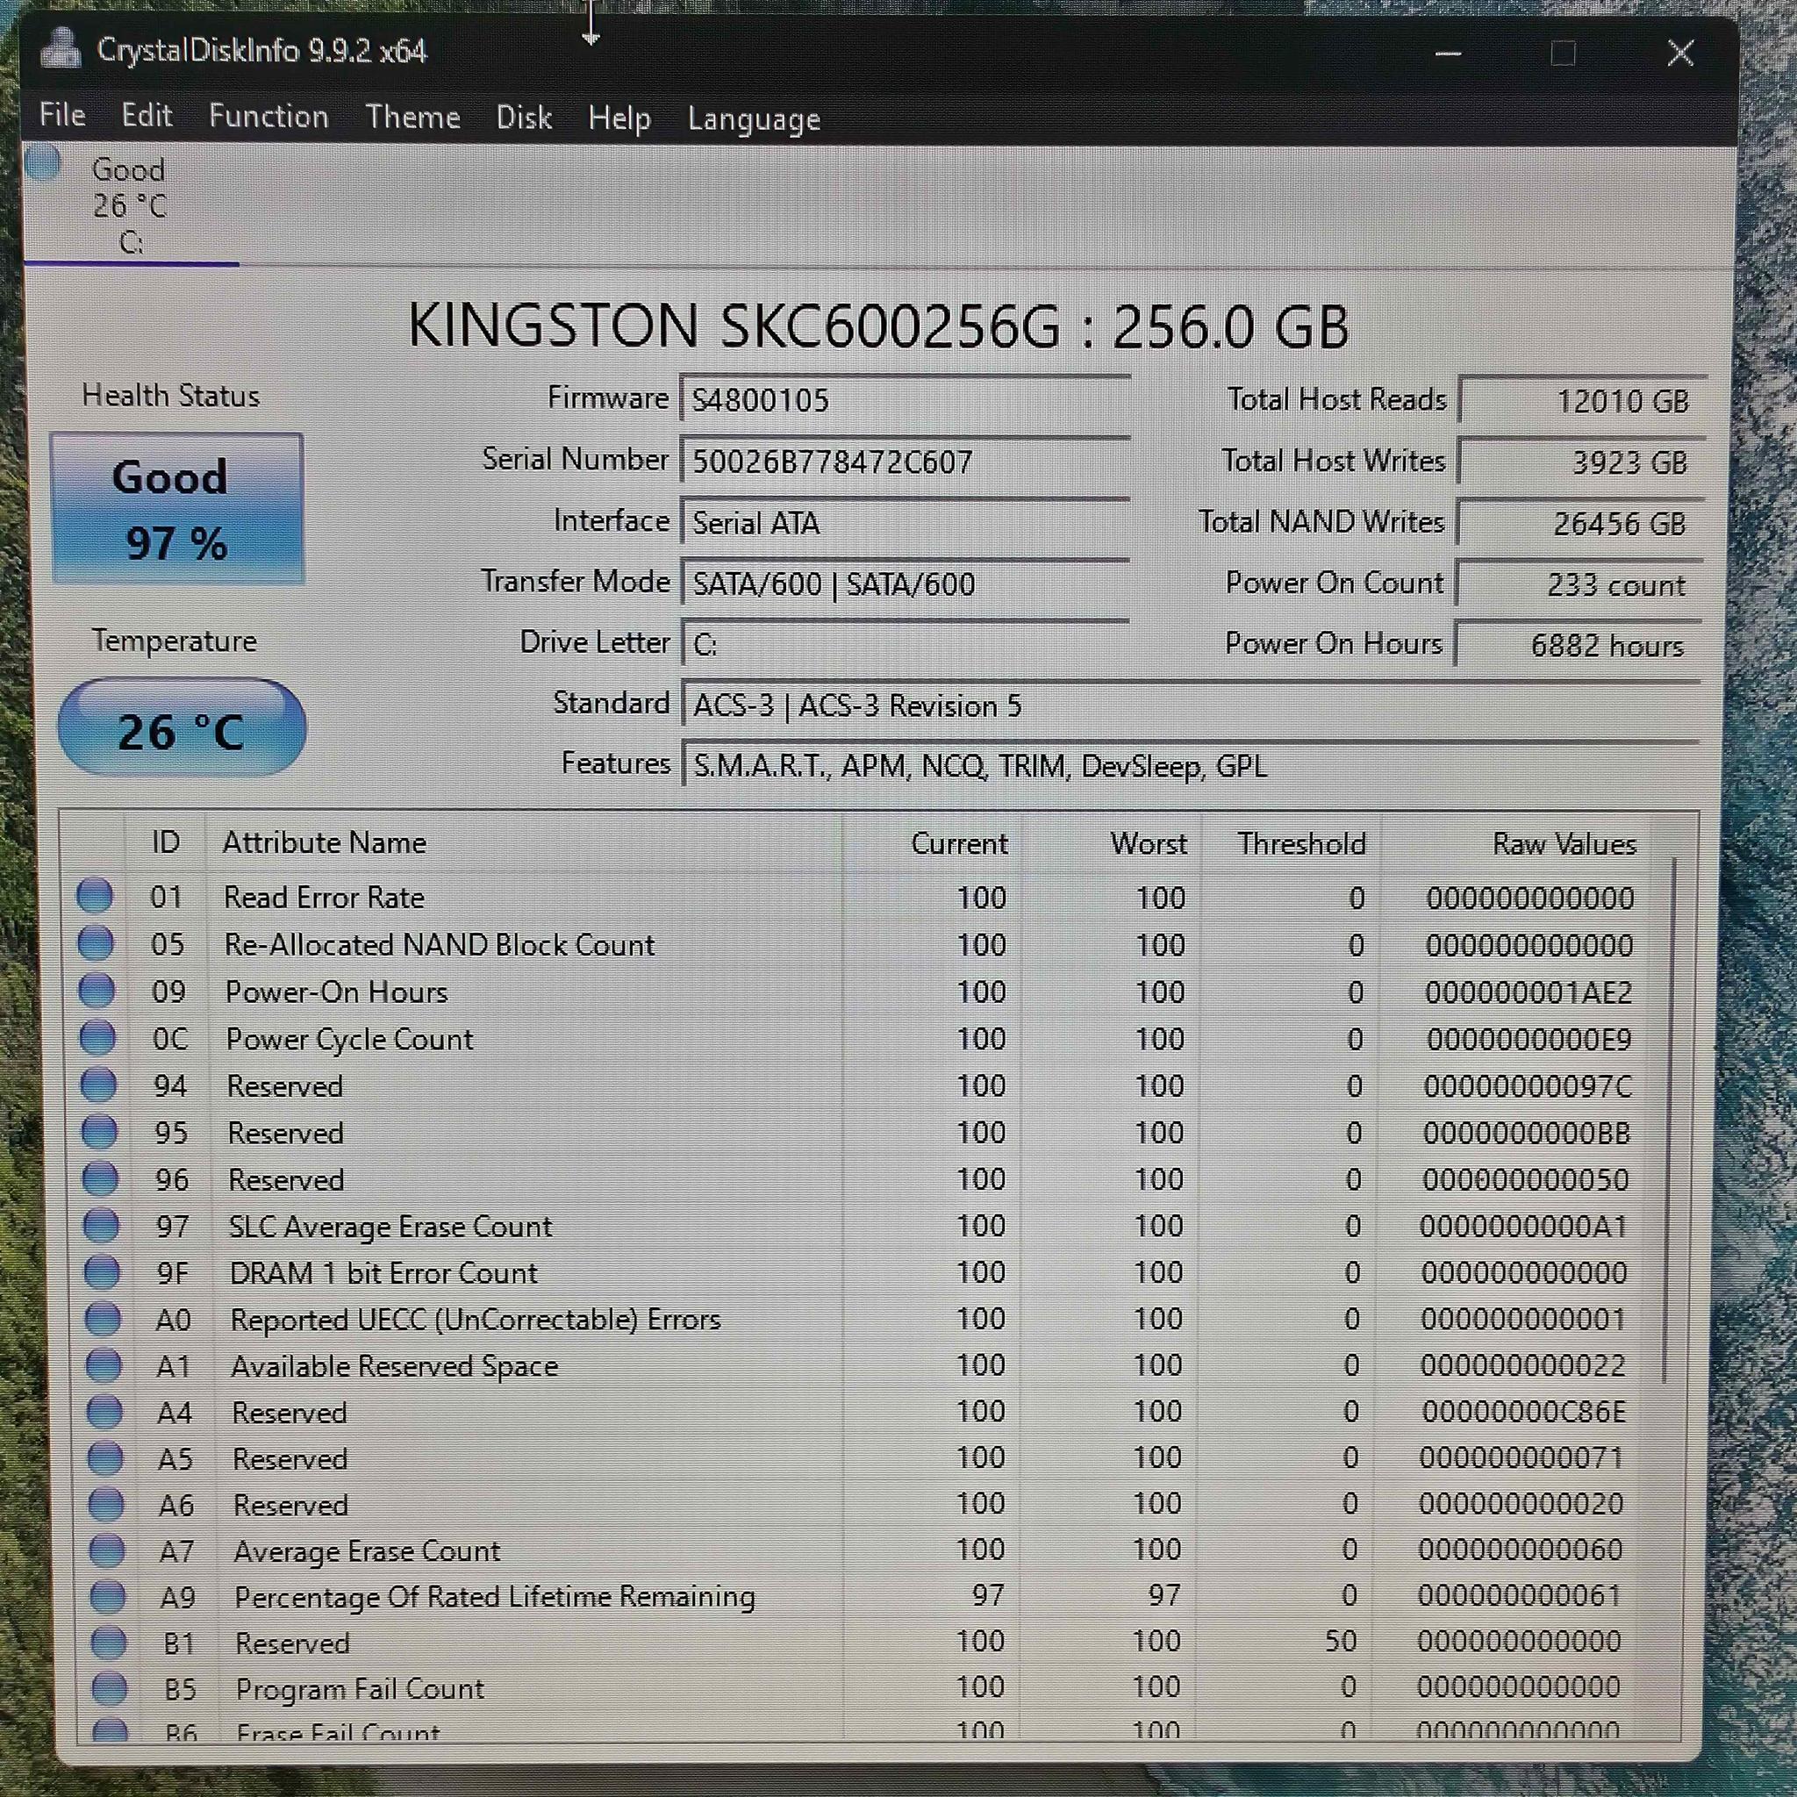Click the Total Host Reads value 12010 GB
1797x1797 pixels.
1582,401
